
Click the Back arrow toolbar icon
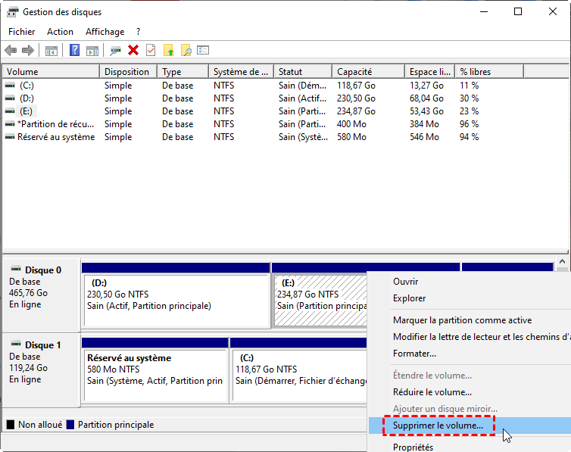[11, 51]
